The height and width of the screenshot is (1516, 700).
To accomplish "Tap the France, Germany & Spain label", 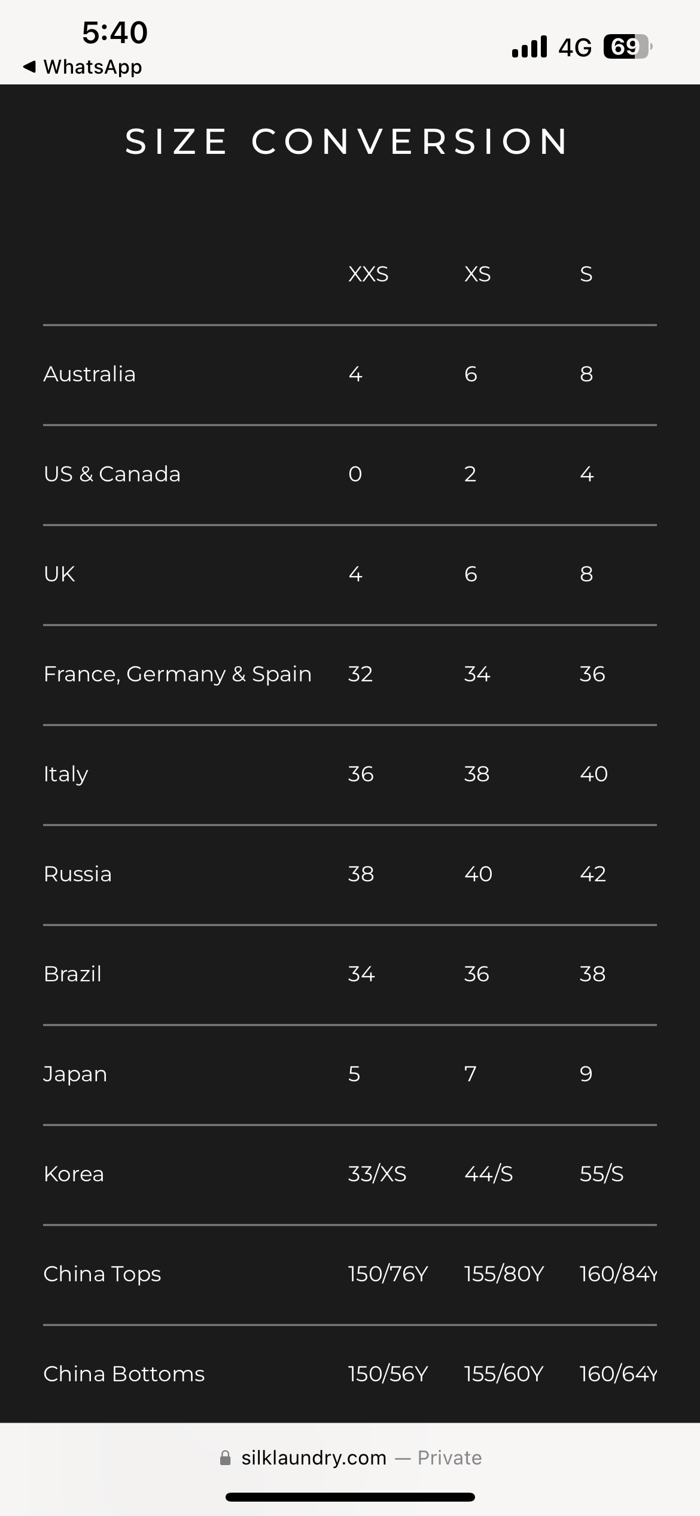I will tap(178, 674).
